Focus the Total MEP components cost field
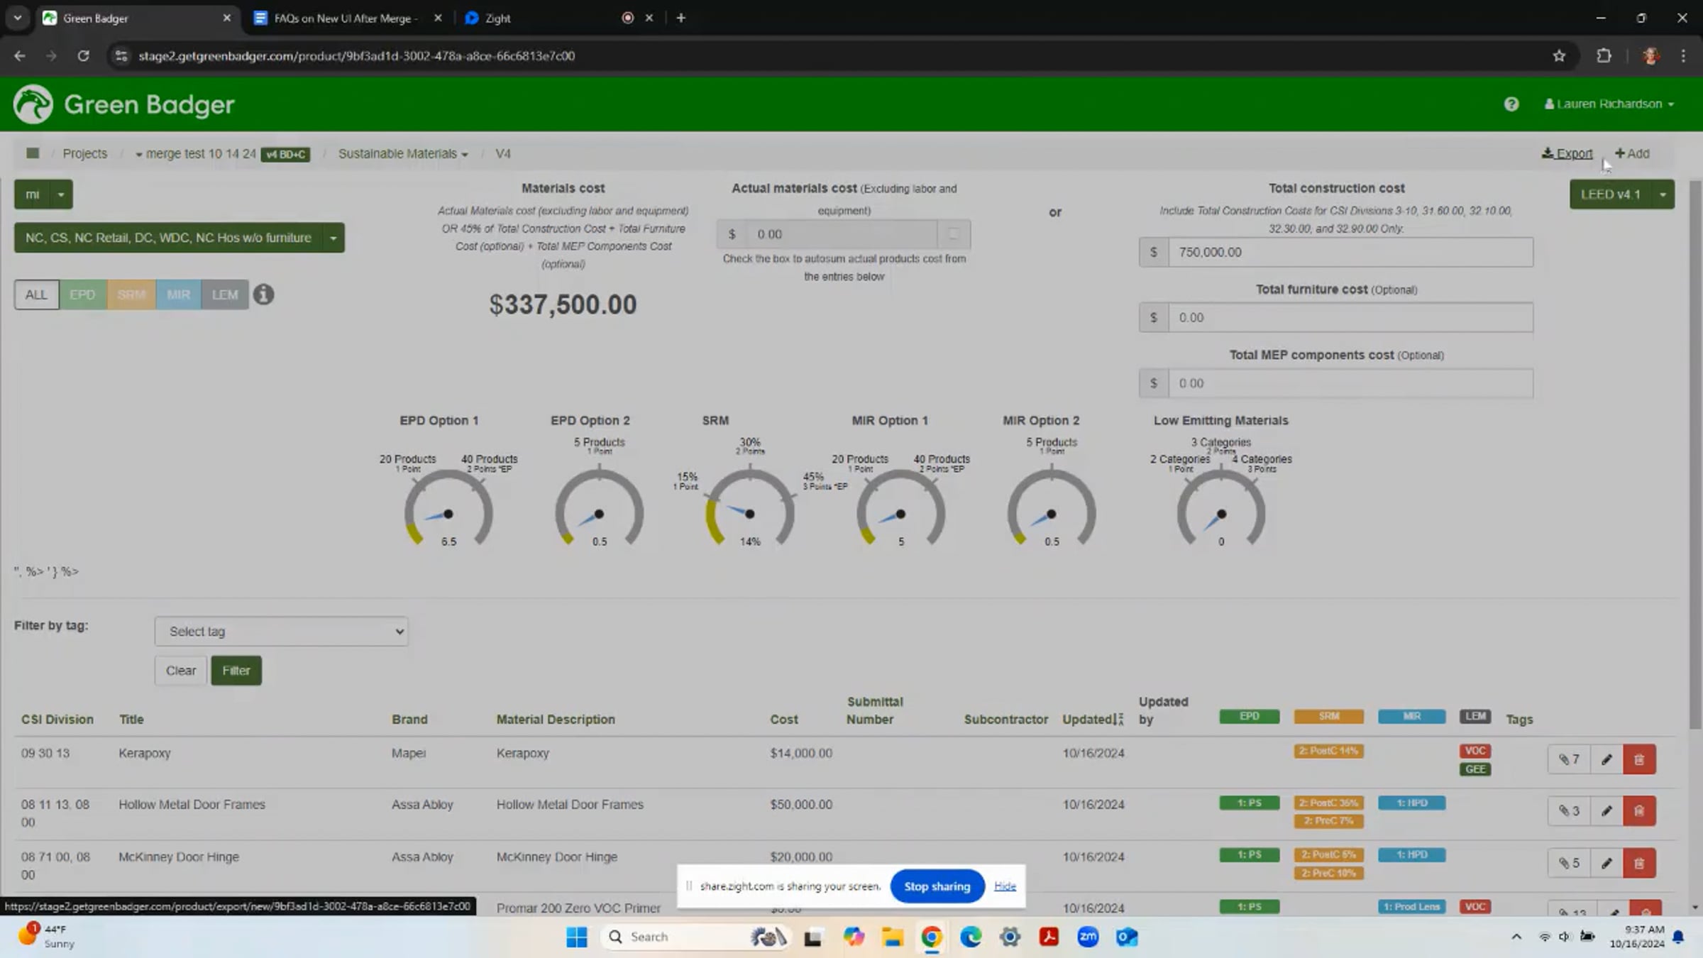The height and width of the screenshot is (958, 1703). pos(1350,384)
